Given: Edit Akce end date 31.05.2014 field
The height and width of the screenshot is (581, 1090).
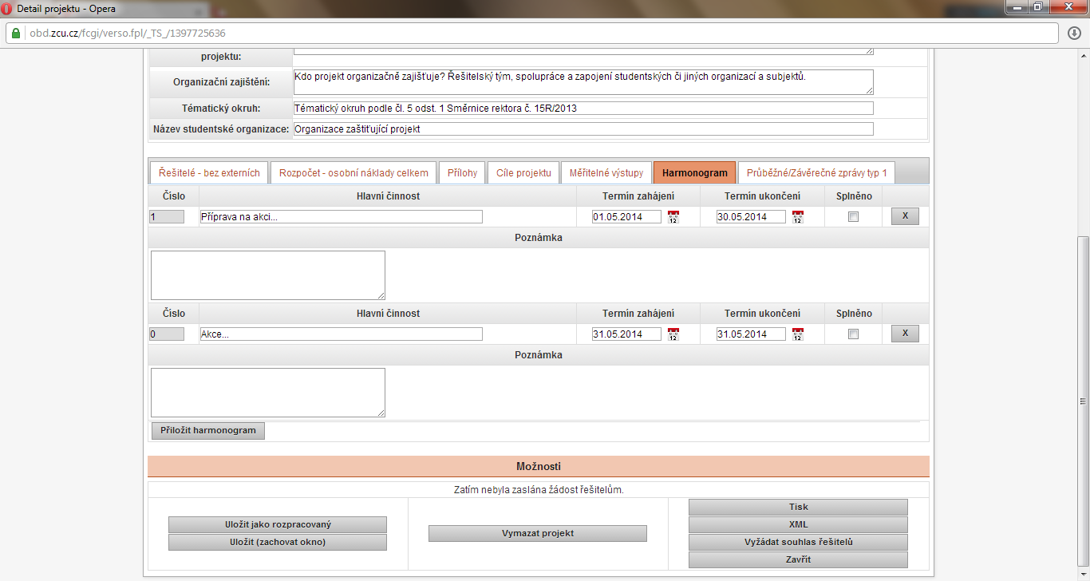Looking at the screenshot, I should (x=751, y=334).
